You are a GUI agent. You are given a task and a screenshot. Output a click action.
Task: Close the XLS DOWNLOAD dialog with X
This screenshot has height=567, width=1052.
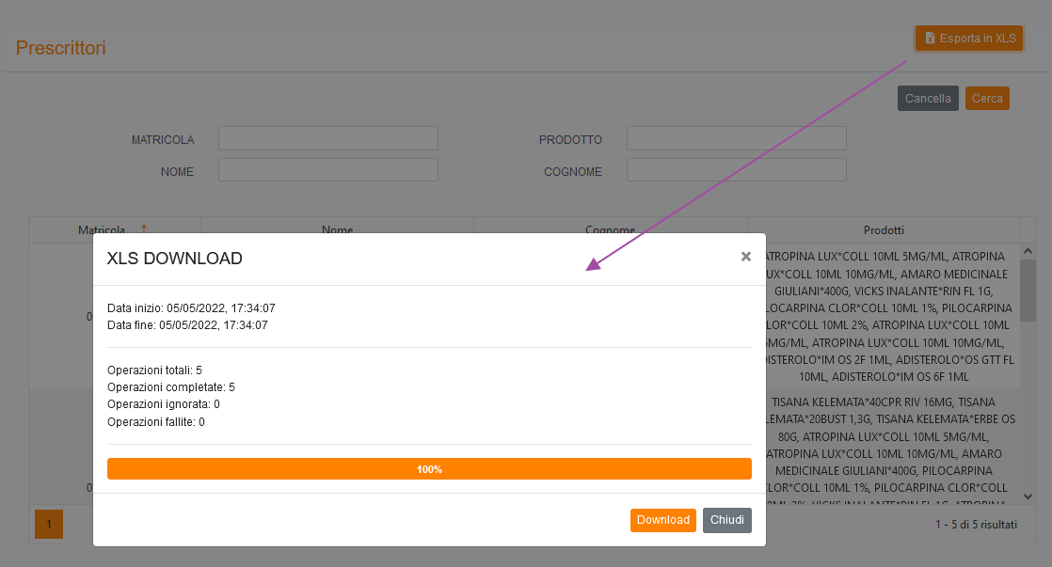click(745, 257)
